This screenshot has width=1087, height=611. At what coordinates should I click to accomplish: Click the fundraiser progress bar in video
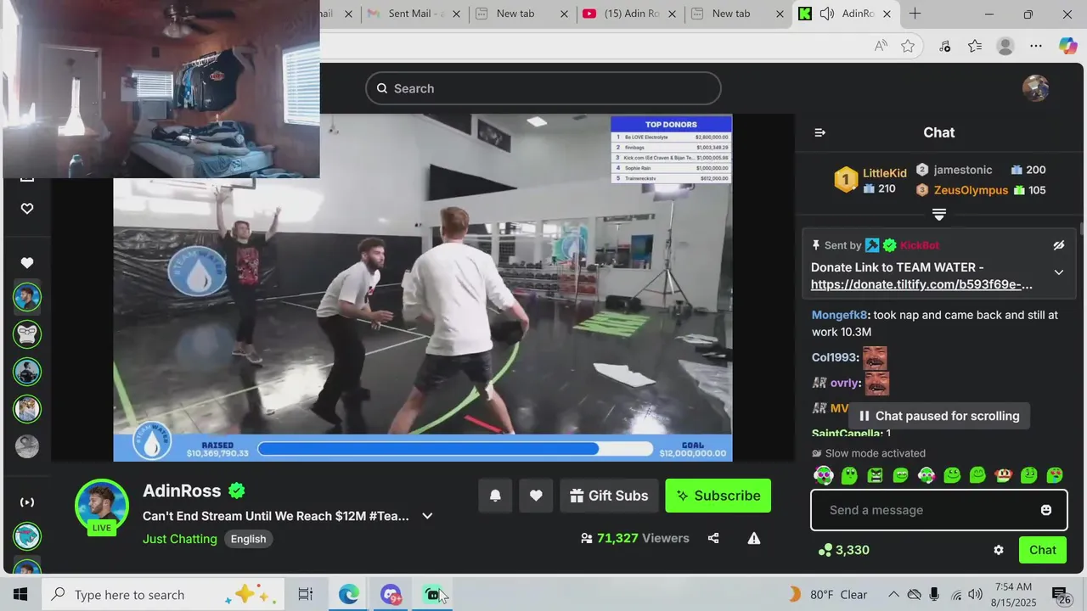pos(455,449)
